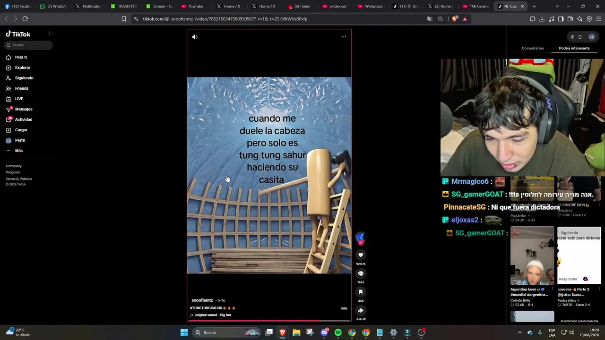Expand the caption with the 'más' link
Screen dimensions: 605x340
click(344, 308)
